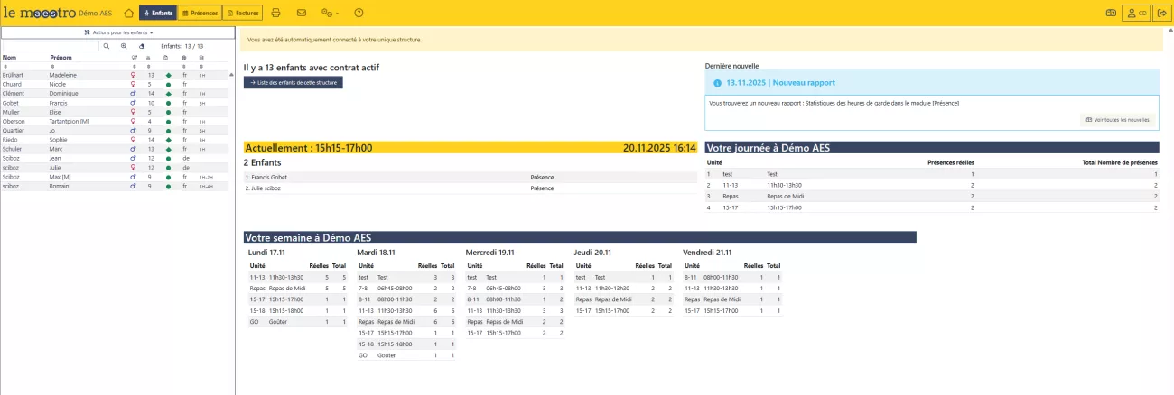Switch to the Présences tab

pyautogui.click(x=200, y=13)
